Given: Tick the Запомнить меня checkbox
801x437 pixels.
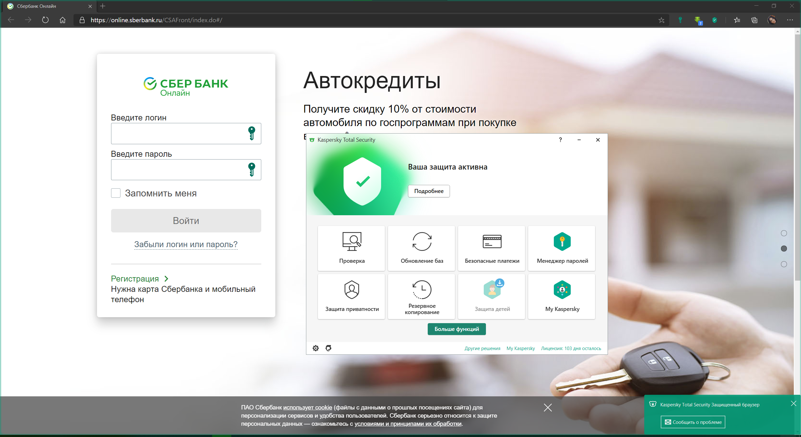Looking at the screenshot, I should (116, 193).
